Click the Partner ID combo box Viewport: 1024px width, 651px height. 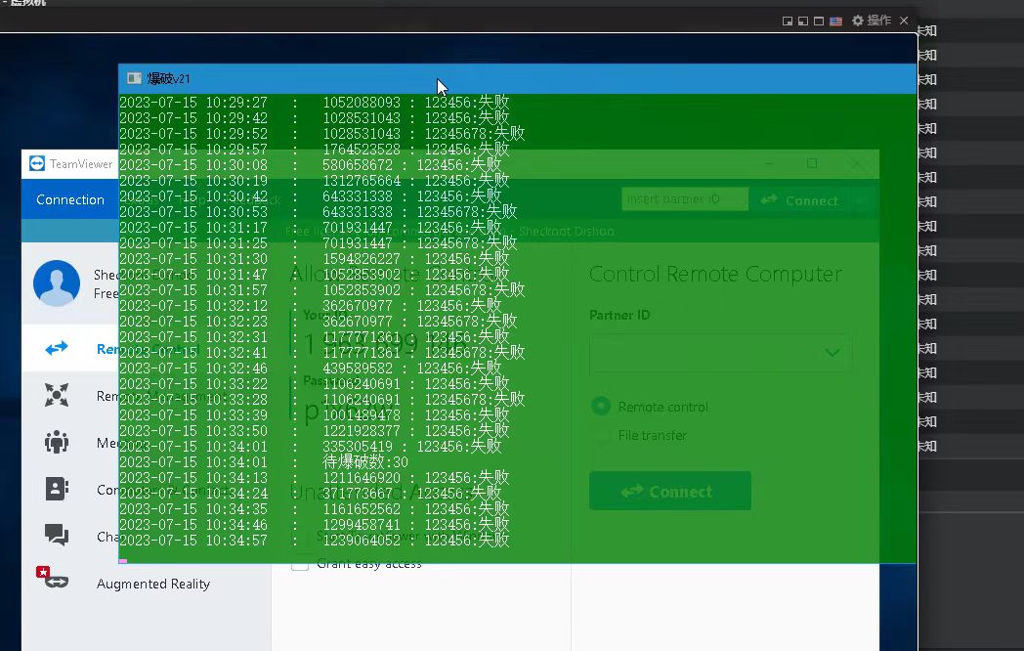coord(720,353)
